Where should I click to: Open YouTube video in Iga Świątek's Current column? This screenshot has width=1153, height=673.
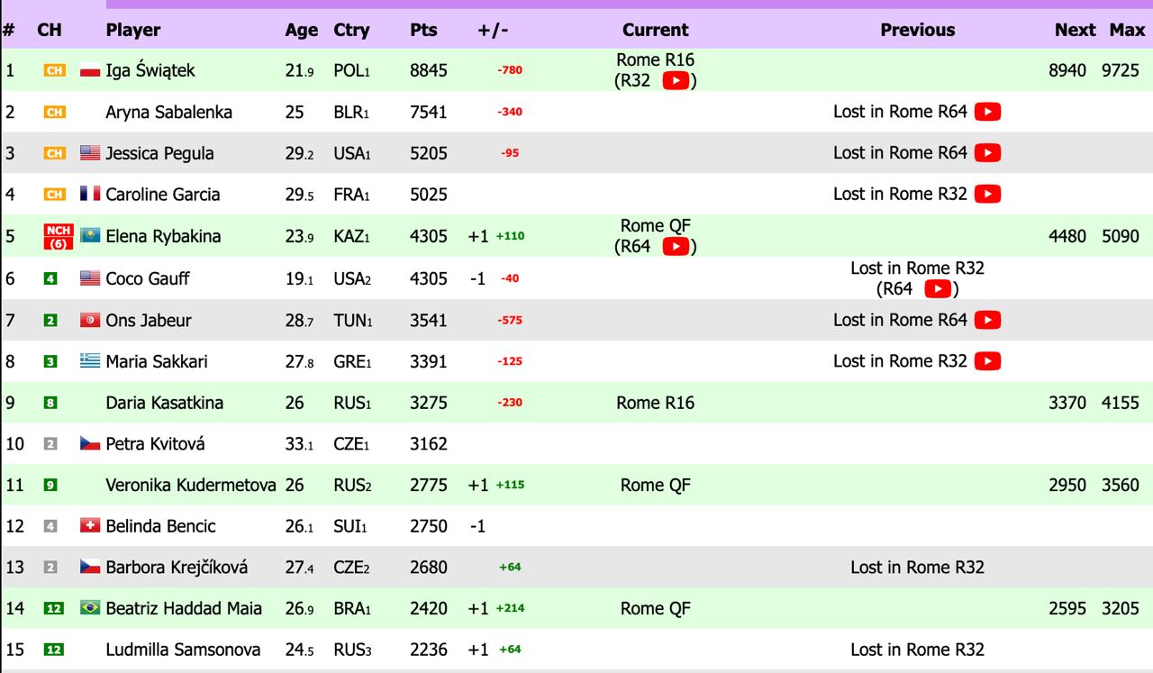click(676, 80)
